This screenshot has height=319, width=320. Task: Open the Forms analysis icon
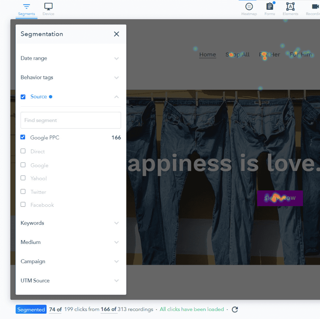point(270,7)
